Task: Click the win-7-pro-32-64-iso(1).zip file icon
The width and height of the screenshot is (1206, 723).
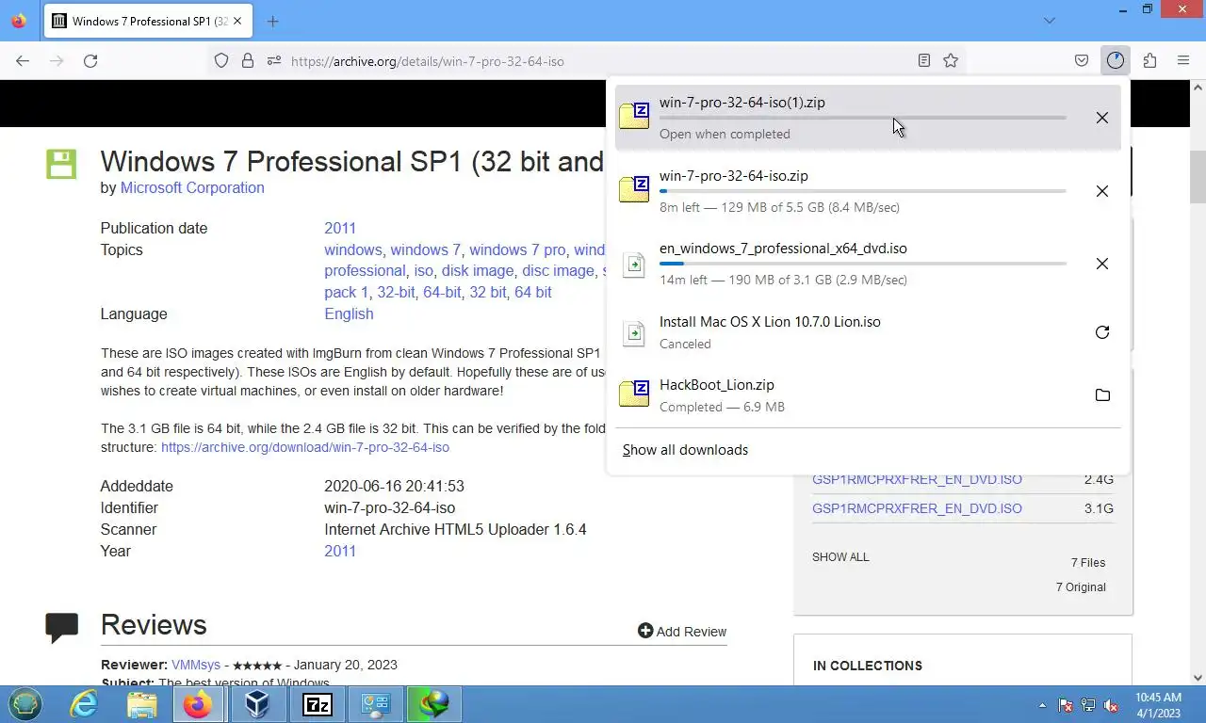Action: [x=634, y=116]
